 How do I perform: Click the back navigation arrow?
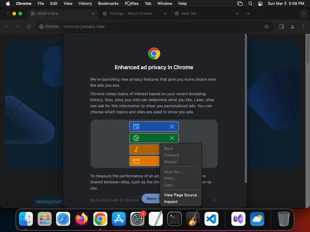(x=7, y=27)
